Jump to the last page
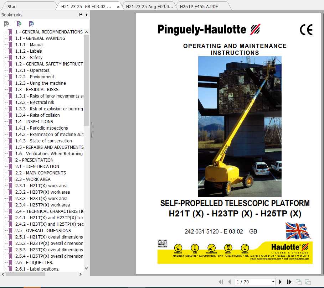Screen dimensions: 324x288 pos(289,282)
